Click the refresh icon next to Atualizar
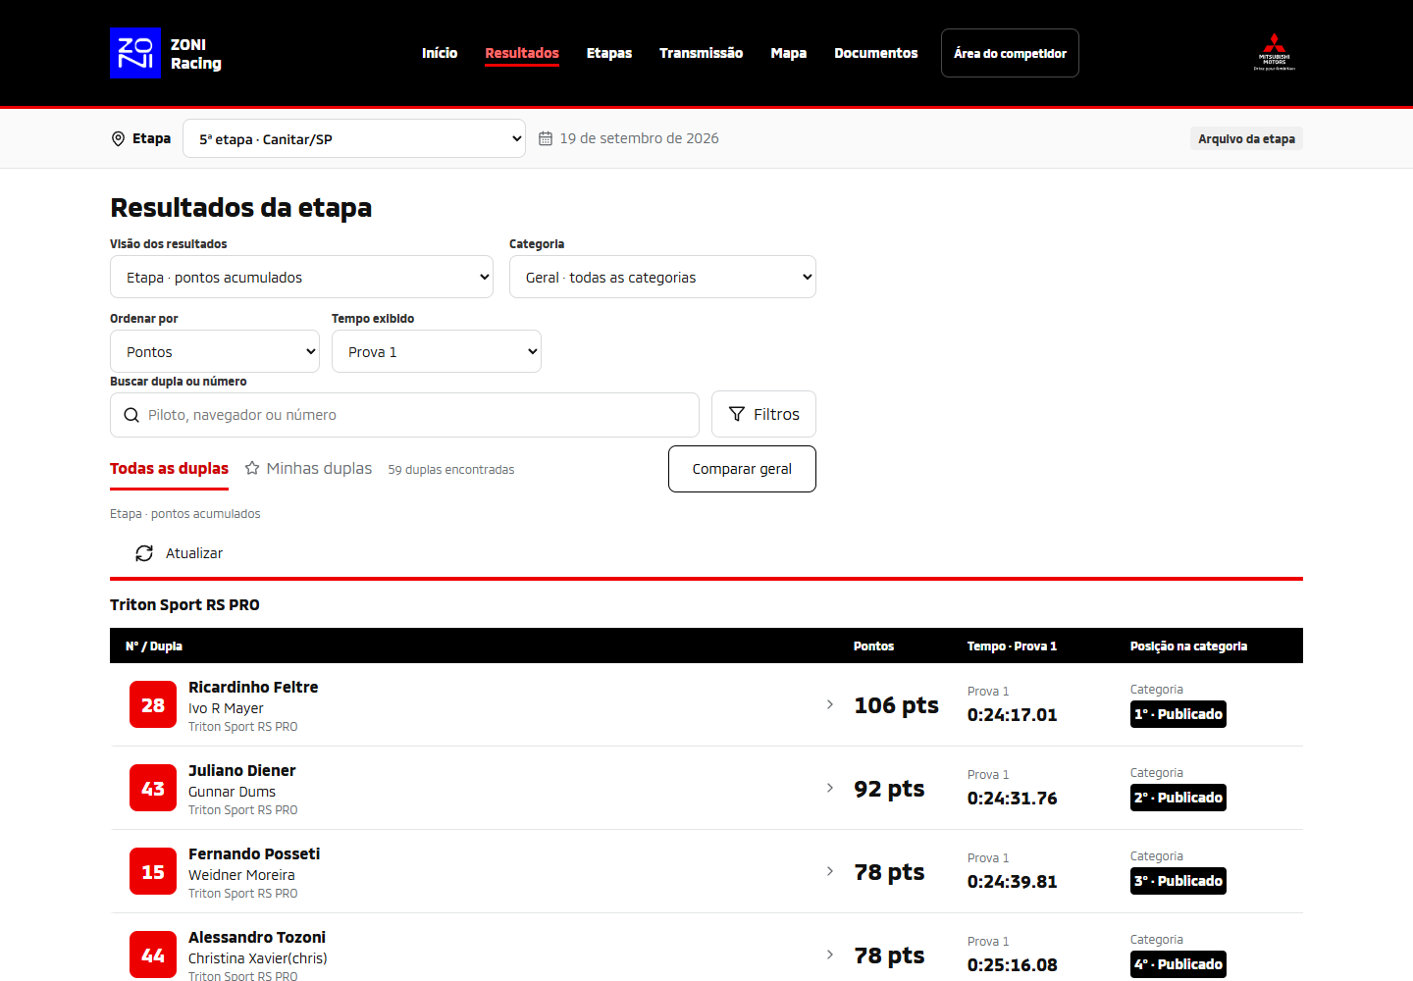1413x981 pixels. [x=144, y=553]
